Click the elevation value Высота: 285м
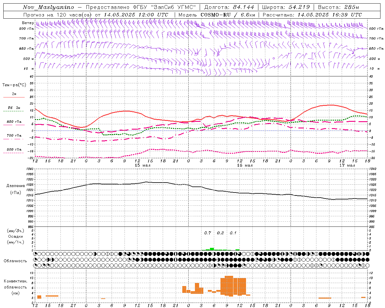This screenshot has height=308, width=385. [338, 7]
